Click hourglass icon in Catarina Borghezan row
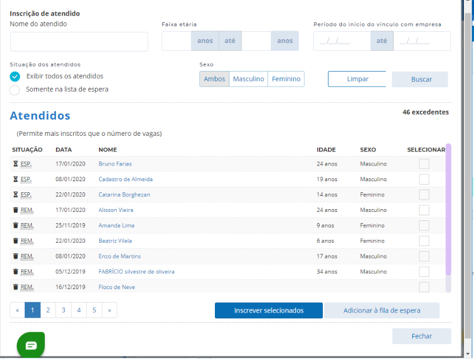Screen dimensions: 474x359 pos(15,195)
